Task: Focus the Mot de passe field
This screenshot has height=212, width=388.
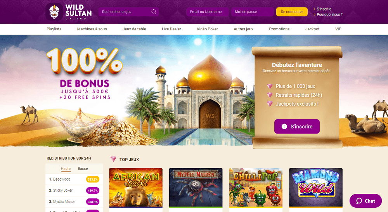Action: [252, 12]
